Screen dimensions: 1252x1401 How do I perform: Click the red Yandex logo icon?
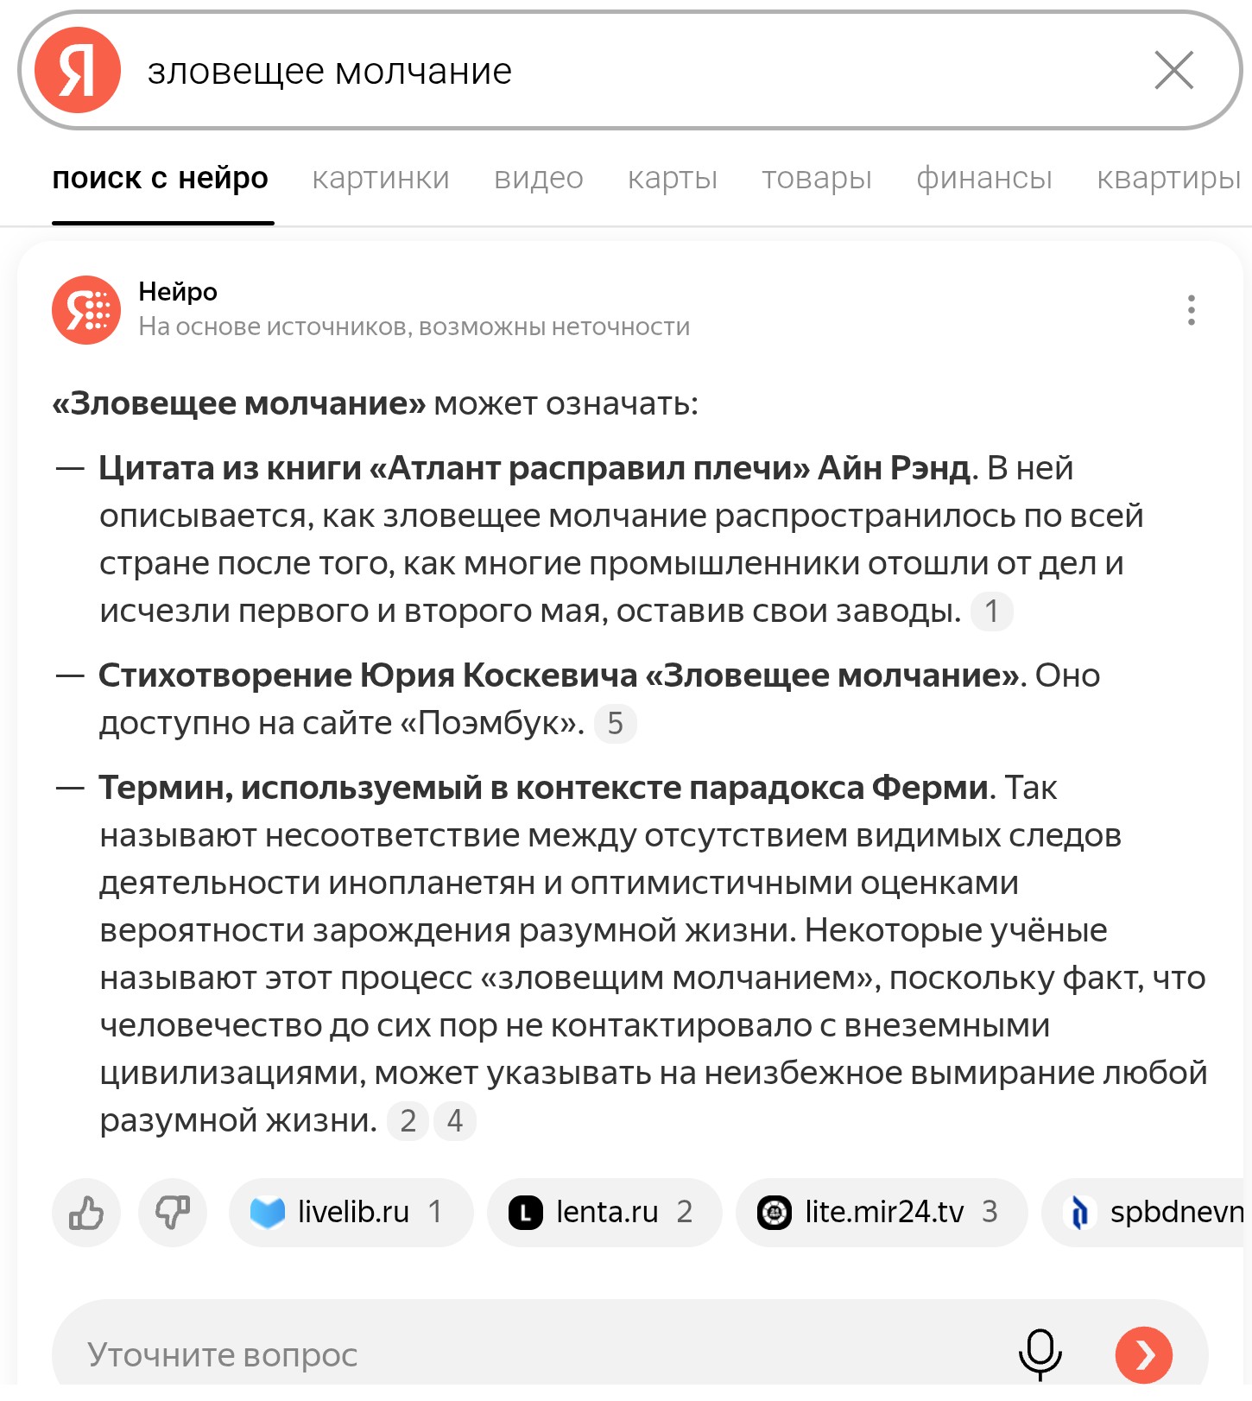(x=78, y=70)
